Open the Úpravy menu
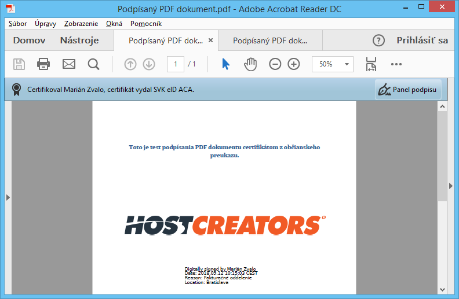The image size is (459, 299). pos(45,24)
